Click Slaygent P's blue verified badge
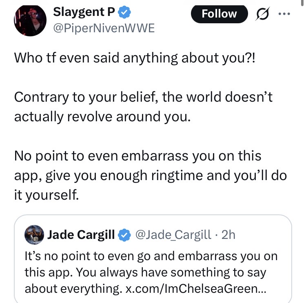306x303 pixels. pyautogui.click(x=124, y=13)
